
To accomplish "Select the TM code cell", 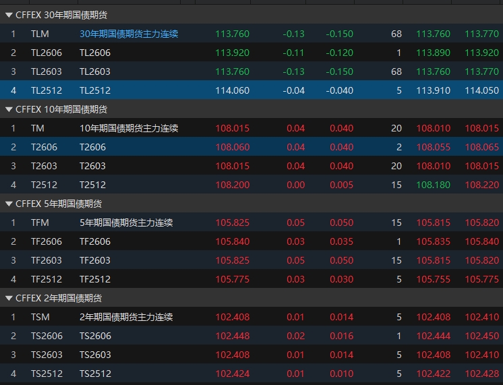I will tap(38, 128).
